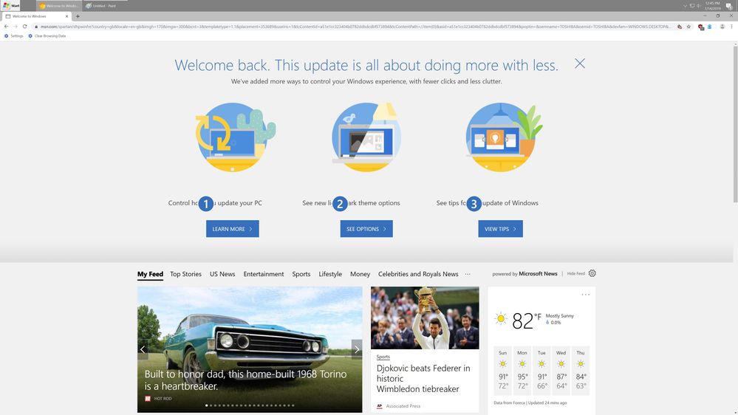Click the Data from Foreca text
Viewport: 738px width, 415px height.
(509, 402)
